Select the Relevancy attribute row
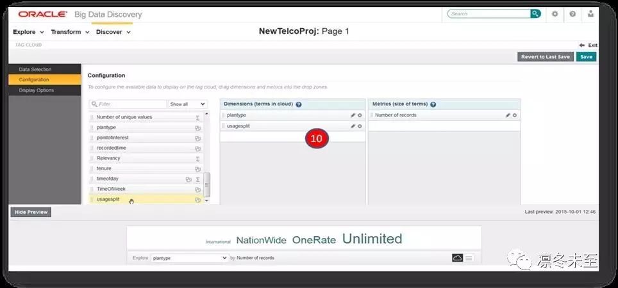 [x=146, y=158]
